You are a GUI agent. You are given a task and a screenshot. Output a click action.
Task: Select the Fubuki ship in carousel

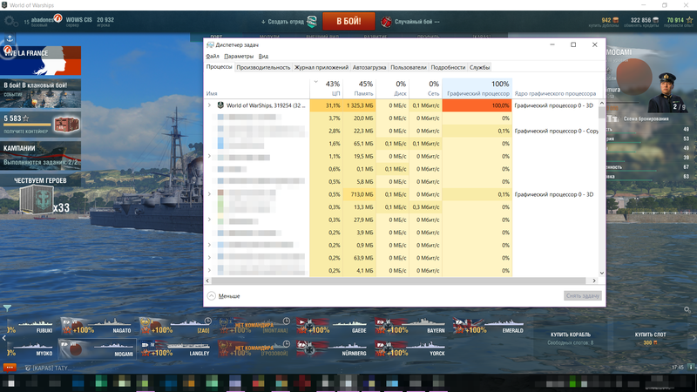[x=31, y=328]
